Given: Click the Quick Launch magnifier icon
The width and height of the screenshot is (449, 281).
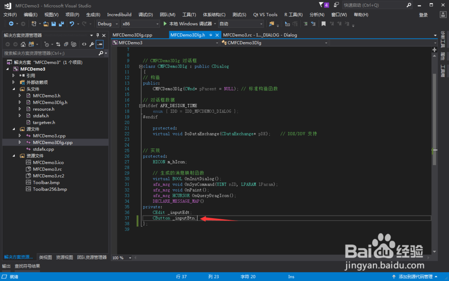Looking at the screenshot, I should tap(409, 5).
